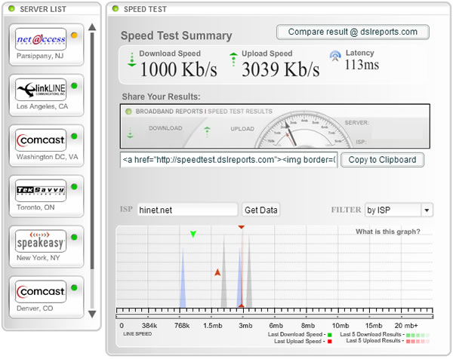453x359 pixels.
Task: Click green status light on Comcast Denver
Action: coord(74,287)
